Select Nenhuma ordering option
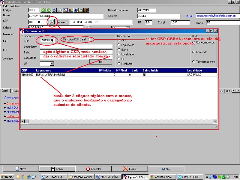 (x=119, y=64)
